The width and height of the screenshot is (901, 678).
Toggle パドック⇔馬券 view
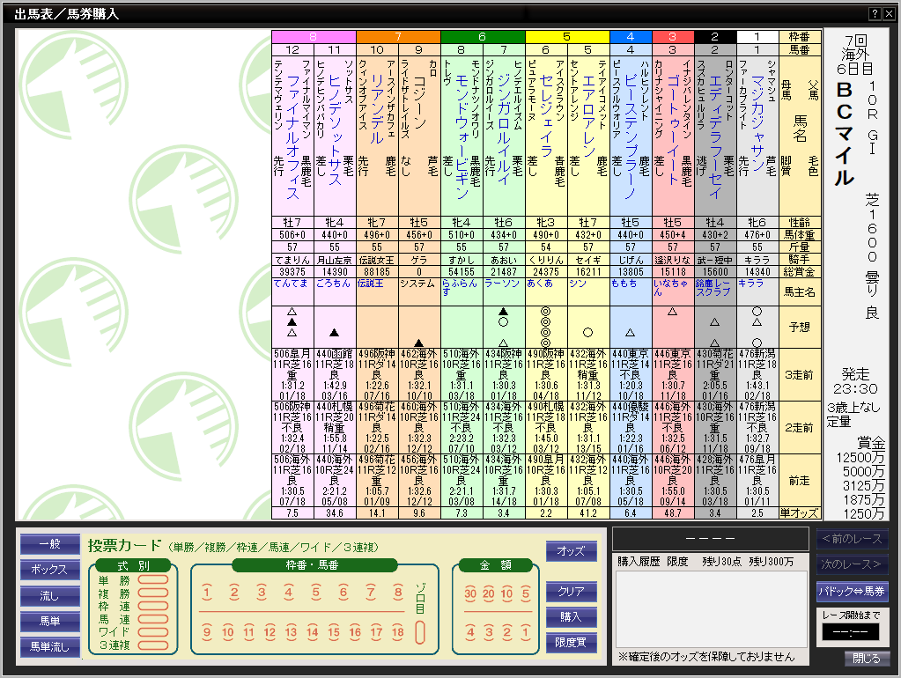pyautogui.click(x=853, y=591)
